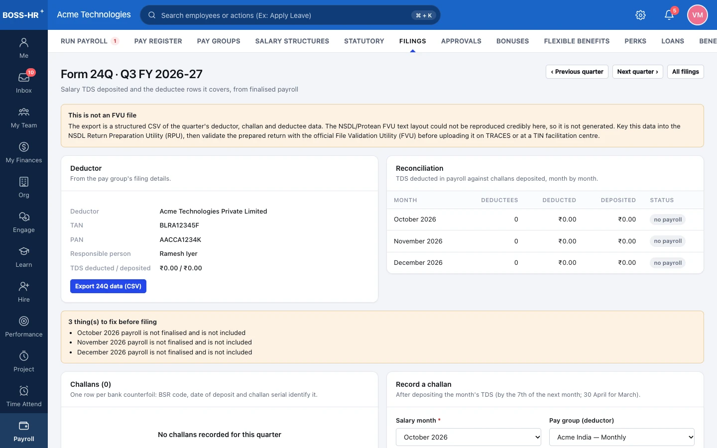Open the Payroll sidebar icon
This screenshot has width=717, height=448.
24,431
